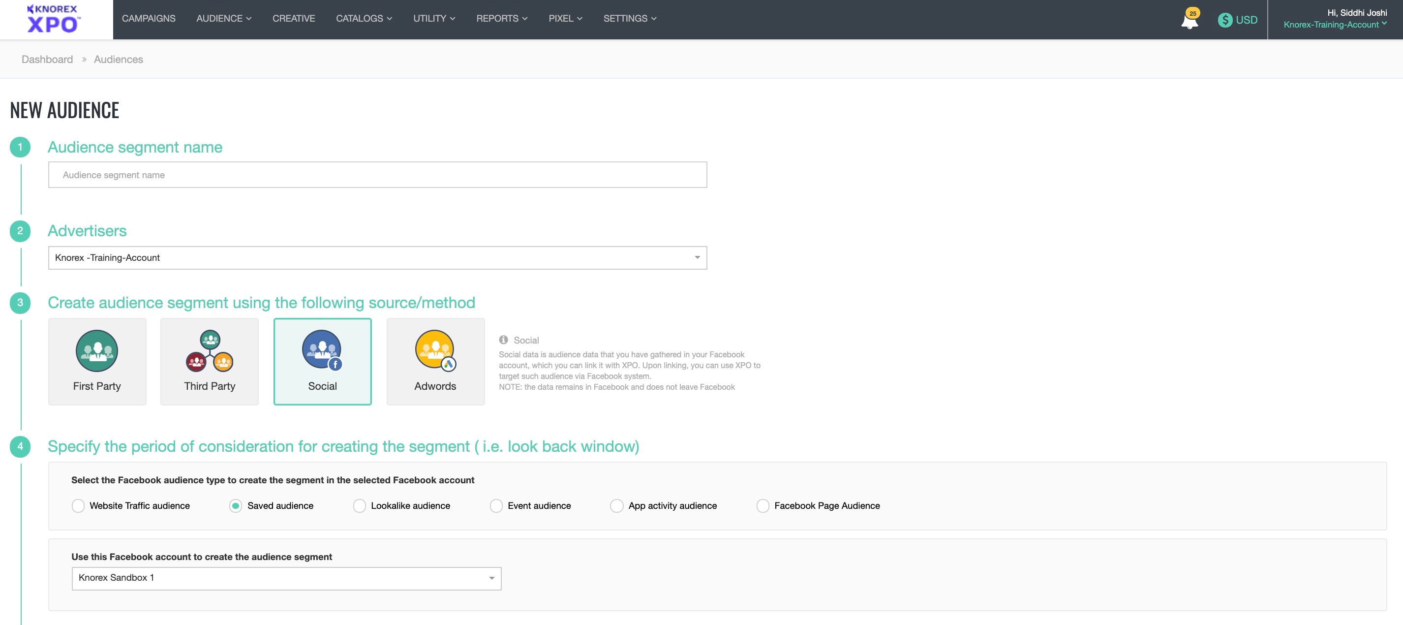The width and height of the screenshot is (1403, 625).
Task: Go to Dashboard breadcrumb link
Action: coord(47,60)
